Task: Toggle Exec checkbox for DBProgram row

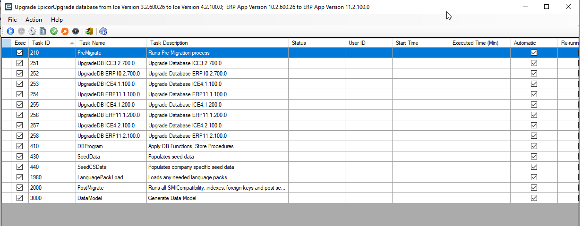Action: point(20,146)
